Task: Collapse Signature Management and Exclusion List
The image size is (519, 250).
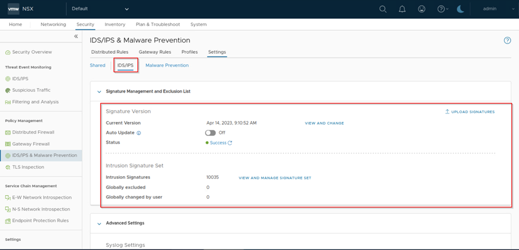Action: pyautogui.click(x=98, y=91)
